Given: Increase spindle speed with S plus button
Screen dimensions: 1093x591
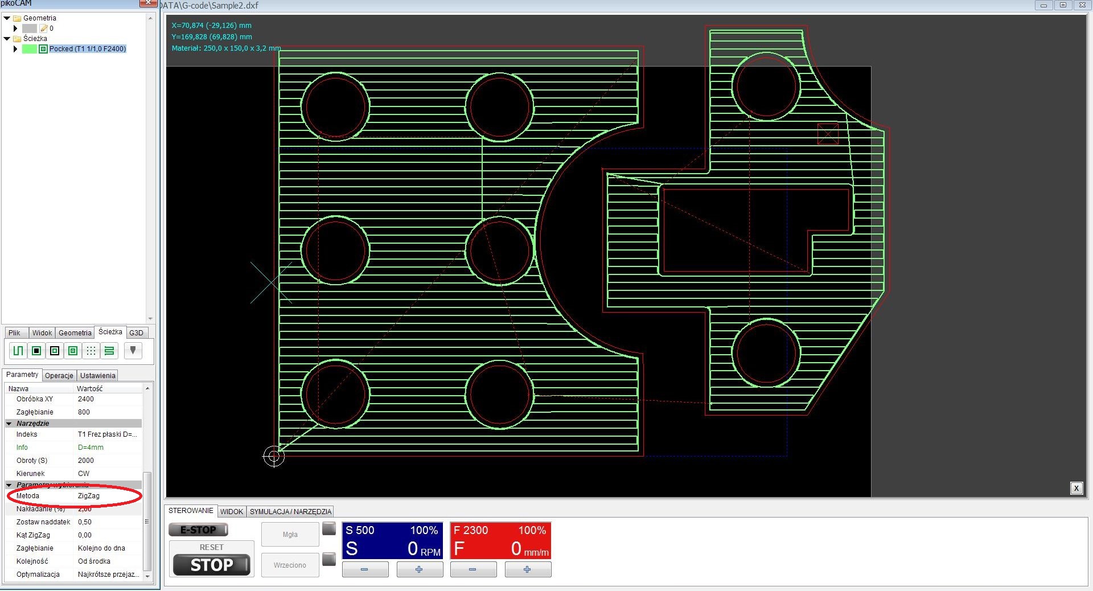Looking at the screenshot, I should (x=420, y=569).
